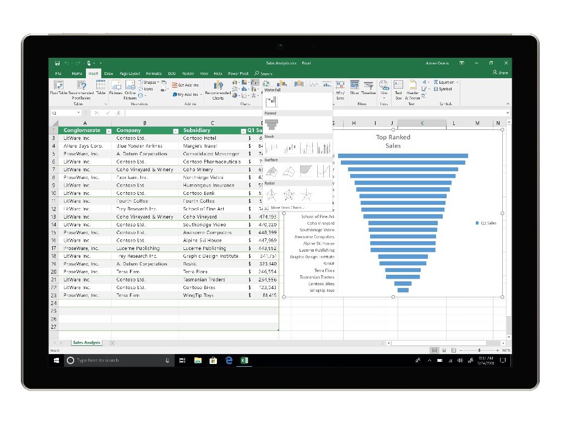Adjust the zoom slider in status bar
565x424 pixels.
click(x=479, y=350)
